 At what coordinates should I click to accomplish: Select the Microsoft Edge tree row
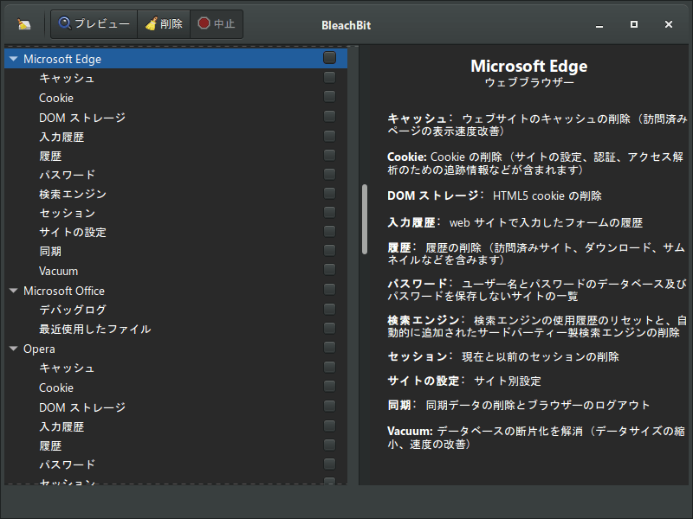click(x=176, y=59)
